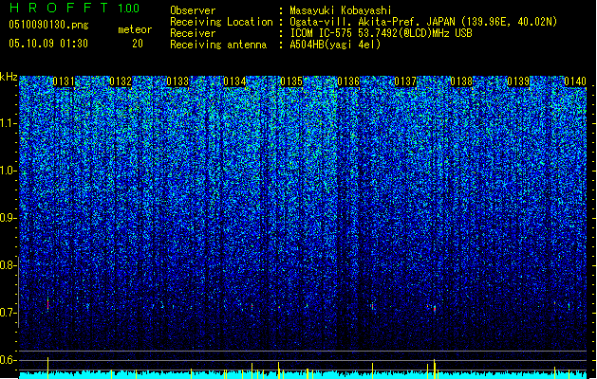Click the 0132 time marker

click(121, 81)
